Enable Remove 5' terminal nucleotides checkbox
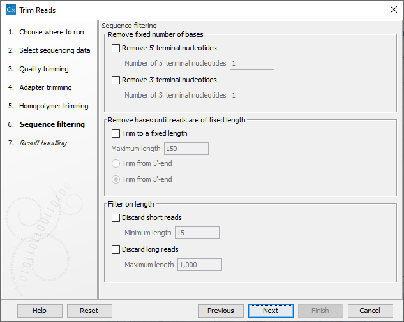This screenshot has width=404, height=322. pos(116,48)
